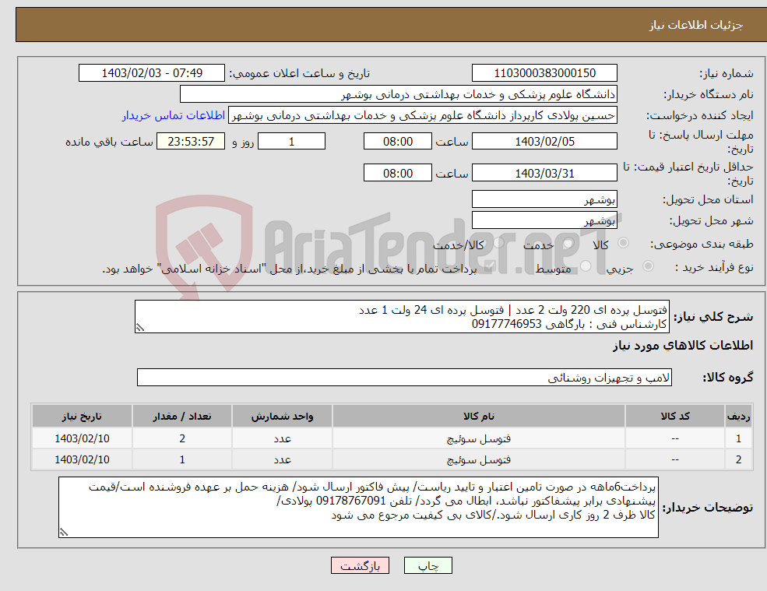
Task: Click the نام کالا column header
Action: (478, 417)
